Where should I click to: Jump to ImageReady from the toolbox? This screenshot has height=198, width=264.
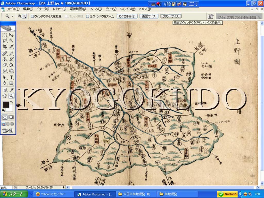click(8, 130)
